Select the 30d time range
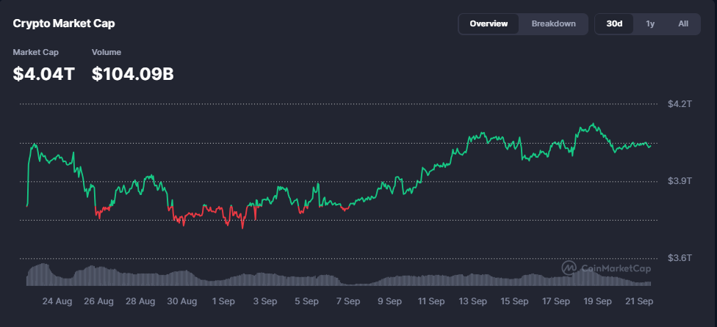 click(x=614, y=23)
